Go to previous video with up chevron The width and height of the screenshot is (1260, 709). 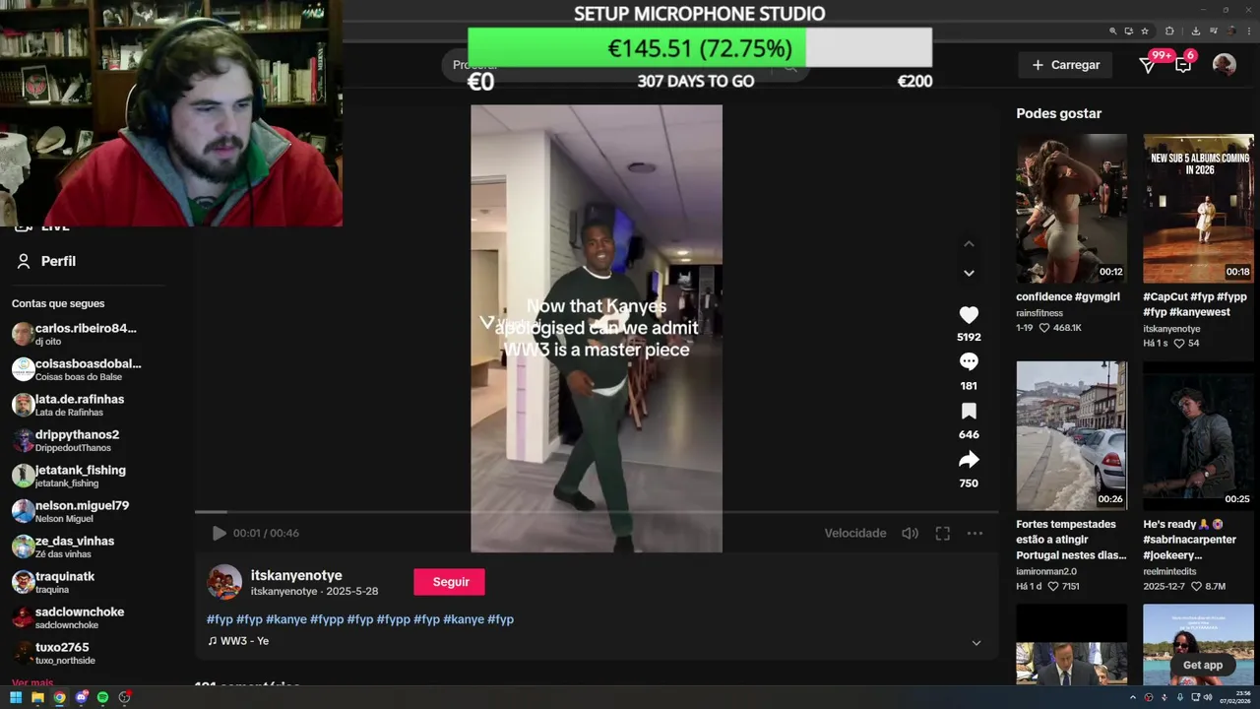969,243
